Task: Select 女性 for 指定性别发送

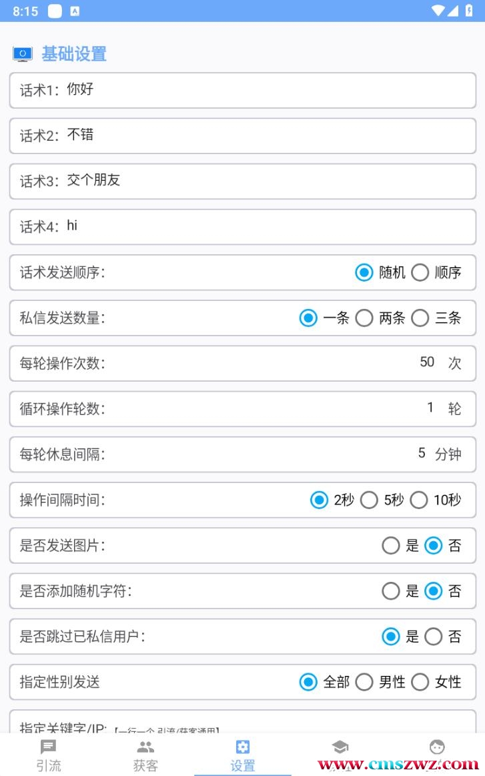Action: pos(420,682)
